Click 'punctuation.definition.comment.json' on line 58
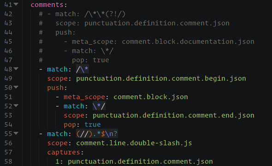272x166 pixels. click(x=140, y=162)
